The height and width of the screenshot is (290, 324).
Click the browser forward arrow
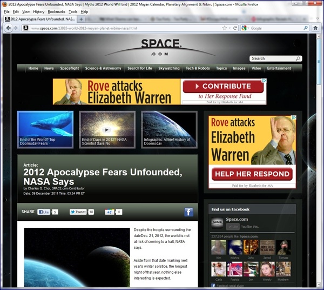(16, 28)
